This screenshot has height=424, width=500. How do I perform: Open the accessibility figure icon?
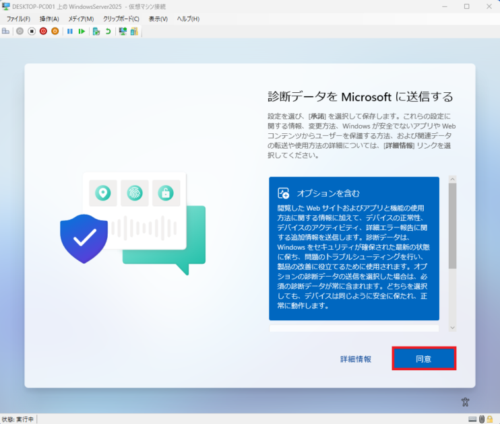465,402
